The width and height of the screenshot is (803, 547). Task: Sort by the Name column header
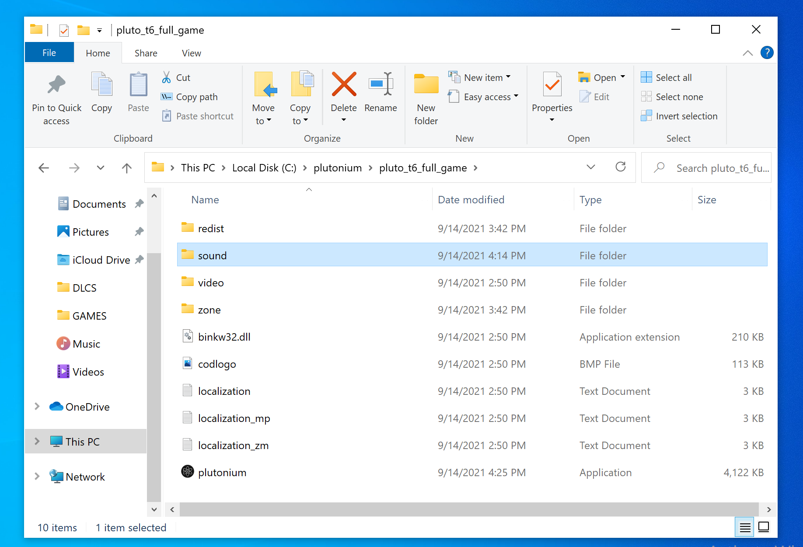pyautogui.click(x=205, y=200)
